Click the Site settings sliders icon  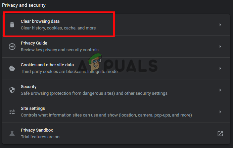[12, 112]
